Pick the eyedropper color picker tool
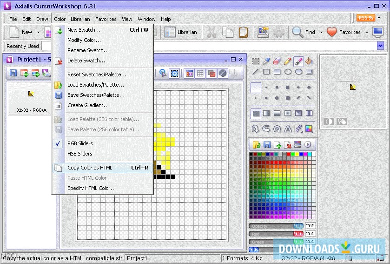The width and height of the screenshot is (390, 264). (266, 61)
